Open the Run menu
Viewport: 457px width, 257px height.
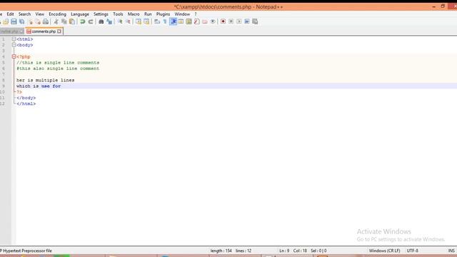(148, 14)
